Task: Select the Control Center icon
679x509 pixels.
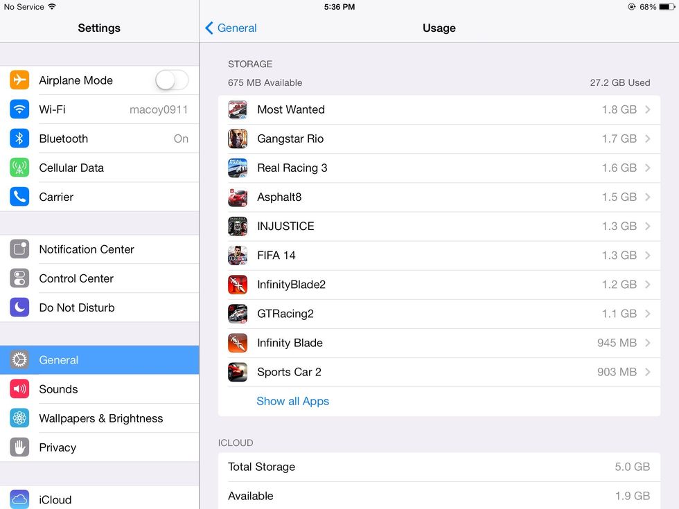Action: [19, 278]
